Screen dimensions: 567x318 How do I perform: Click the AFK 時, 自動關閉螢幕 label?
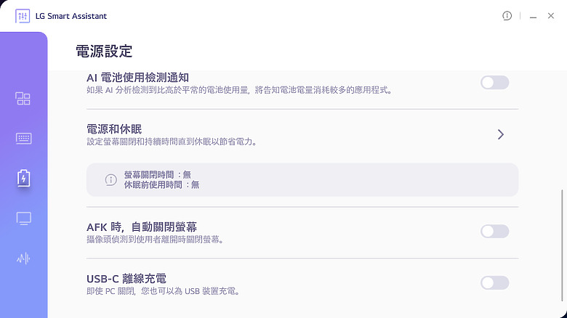point(142,227)
